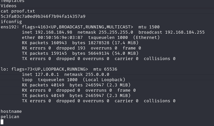This screenshot has width=214, height=126.
Task: Click the 'mtu 65536' text
Action: pyautogui.click(x=105, y=69)
